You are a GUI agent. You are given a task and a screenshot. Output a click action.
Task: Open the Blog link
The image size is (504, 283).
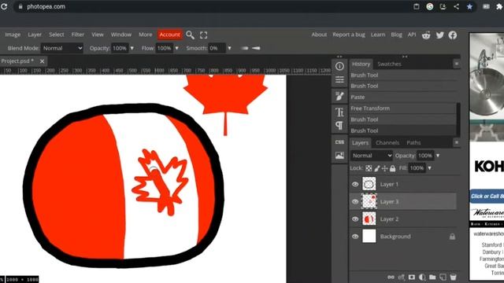pos(396,35)
